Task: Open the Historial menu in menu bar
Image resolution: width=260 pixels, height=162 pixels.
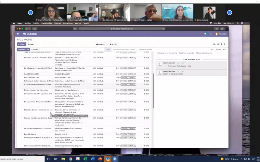Action: [x=57, y=23]
